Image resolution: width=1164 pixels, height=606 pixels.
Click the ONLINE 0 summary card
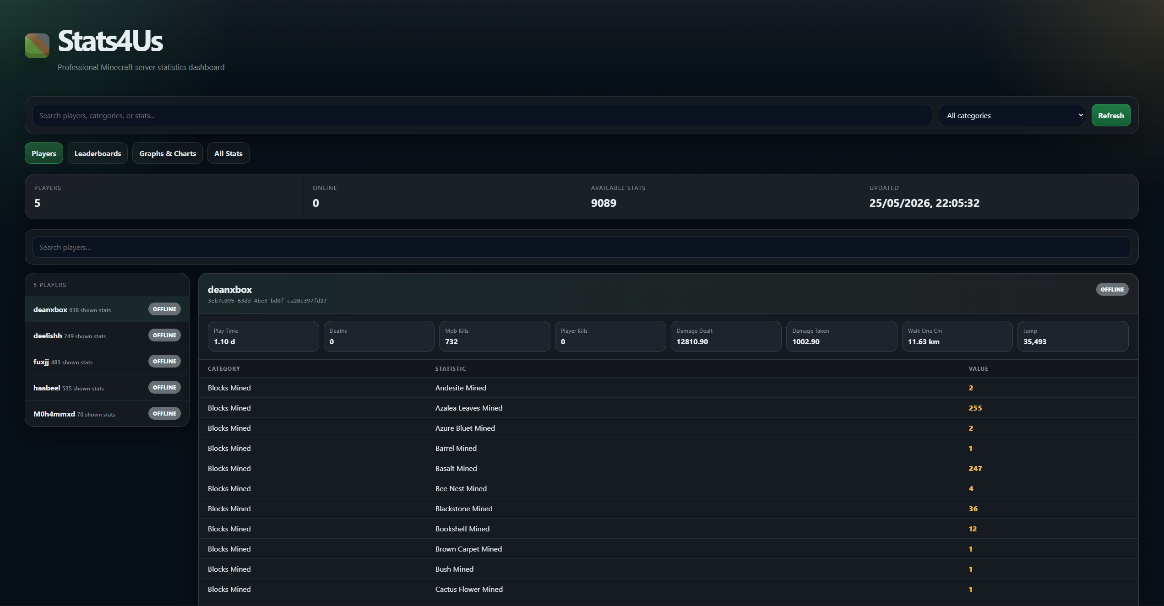[x=442, y=196]
